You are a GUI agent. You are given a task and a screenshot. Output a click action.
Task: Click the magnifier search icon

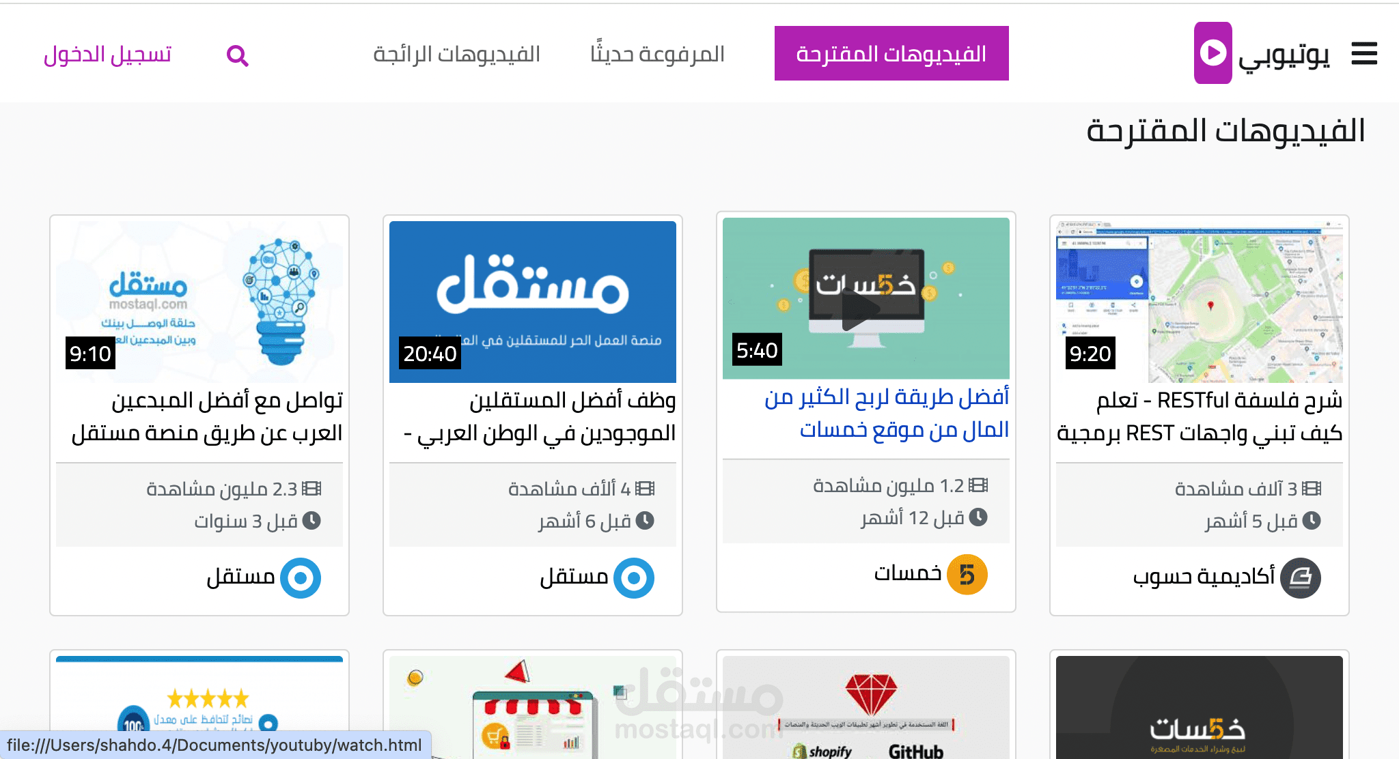tap(237, 56)
